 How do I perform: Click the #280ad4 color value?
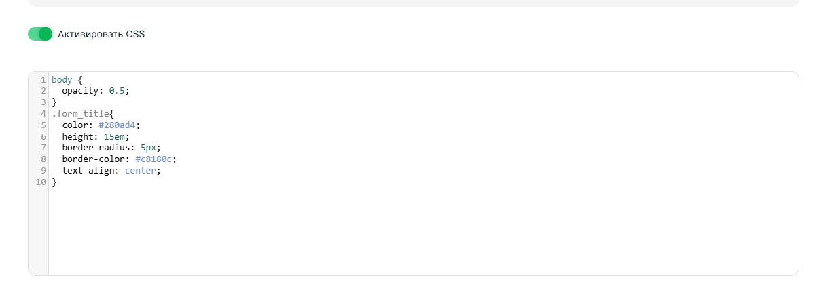coord(119,125)
